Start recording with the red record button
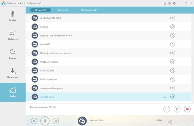194x126 pixels. (187, 109)
